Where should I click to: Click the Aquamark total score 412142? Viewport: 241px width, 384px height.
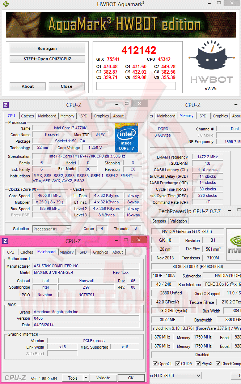point(139,50)
